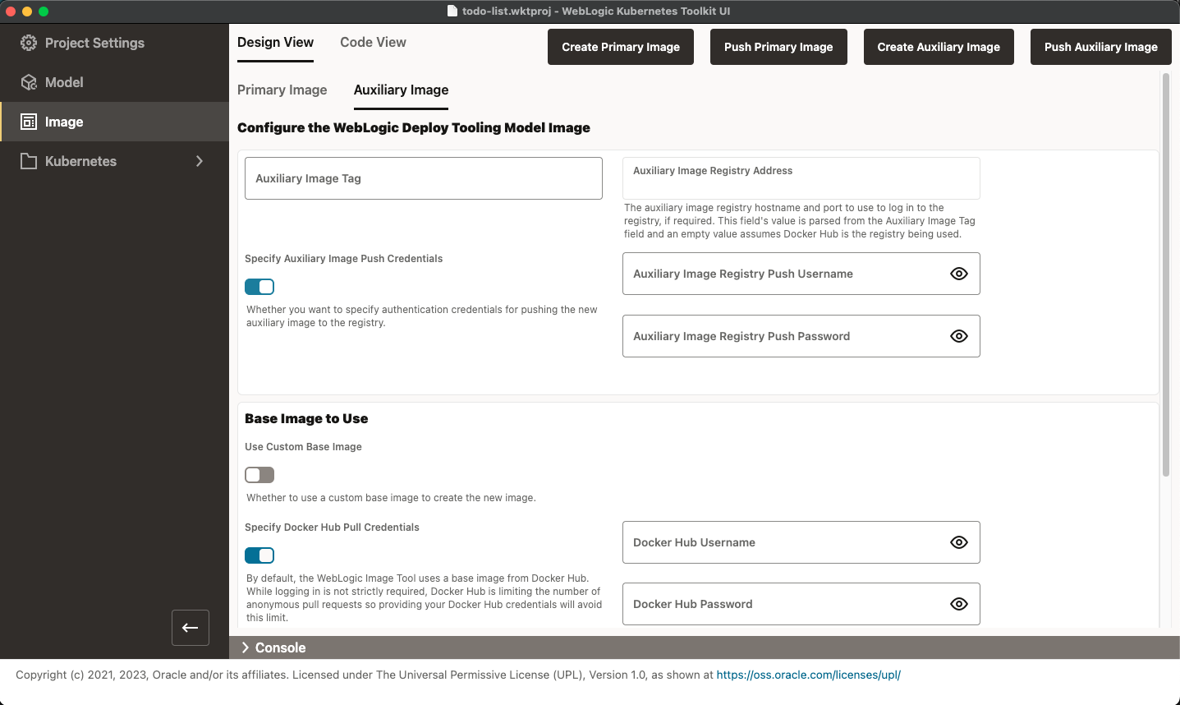The image size is (1180, 705).
Task: Click the vertical scrollbar of the page
Action: click(1166, 275)
